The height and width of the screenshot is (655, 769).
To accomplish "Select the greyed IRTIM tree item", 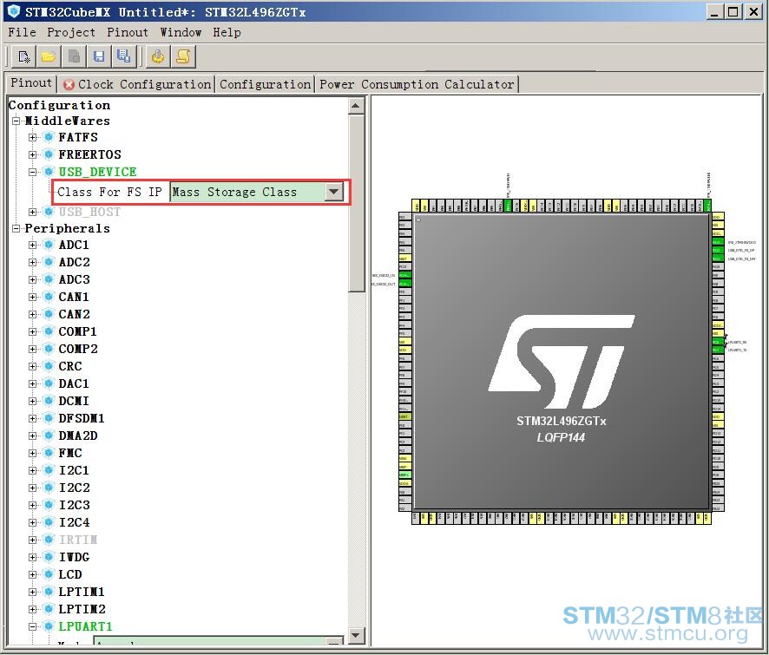I will (x=78, y=540).
